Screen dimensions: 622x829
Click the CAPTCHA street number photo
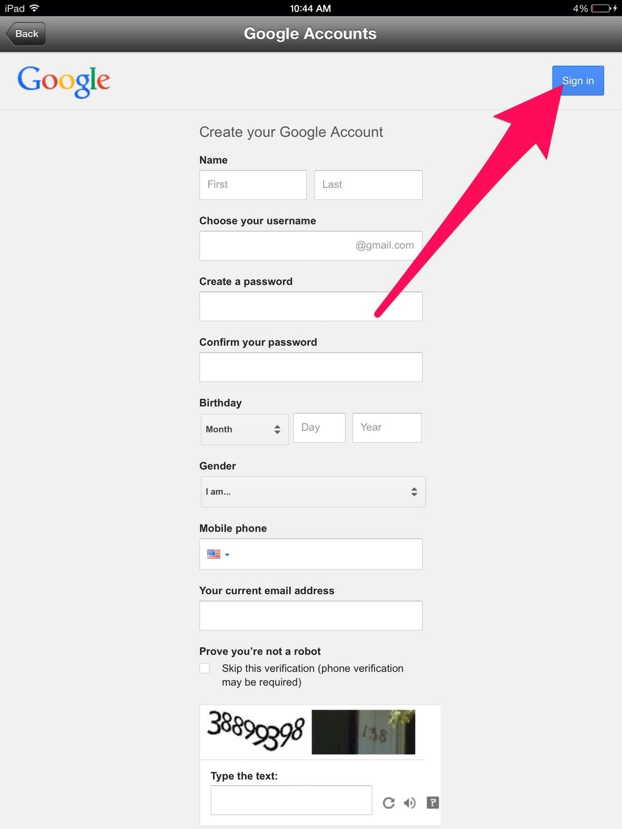point(363,732)
